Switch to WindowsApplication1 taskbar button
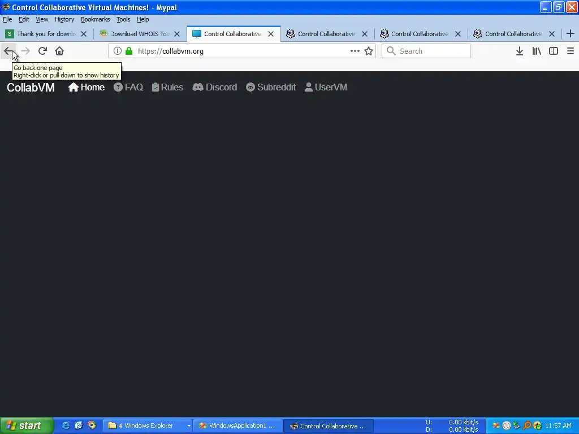The width and height of the screenshot is (579, 434). pos(237,426)
